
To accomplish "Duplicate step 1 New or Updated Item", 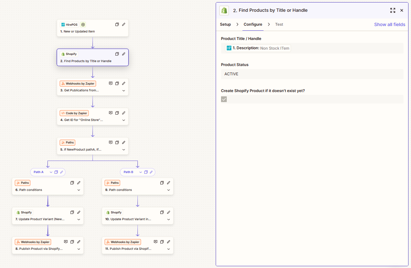I will (x=117, y=24).
